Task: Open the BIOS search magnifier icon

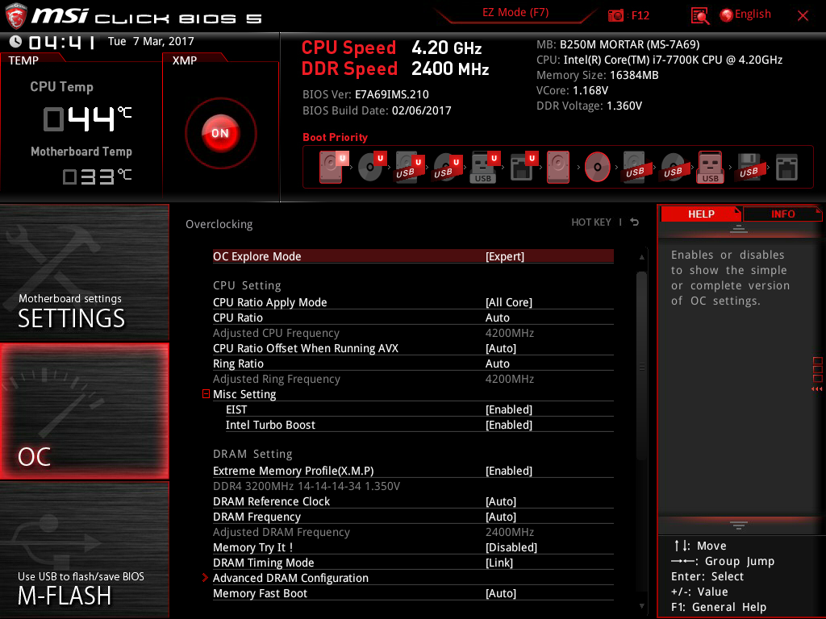Action: click(700, 15)
